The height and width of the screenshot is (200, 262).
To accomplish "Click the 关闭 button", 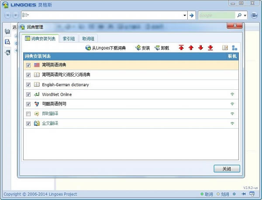I will tap(227, 168).
